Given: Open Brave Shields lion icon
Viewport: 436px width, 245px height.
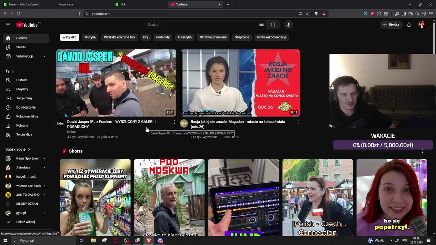Looking at the screenshot, I should coord(316,14).
